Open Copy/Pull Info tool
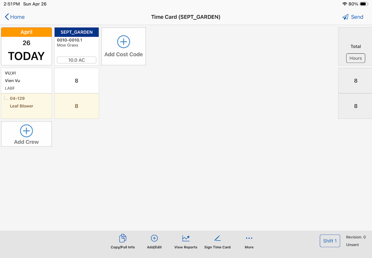 123,242
